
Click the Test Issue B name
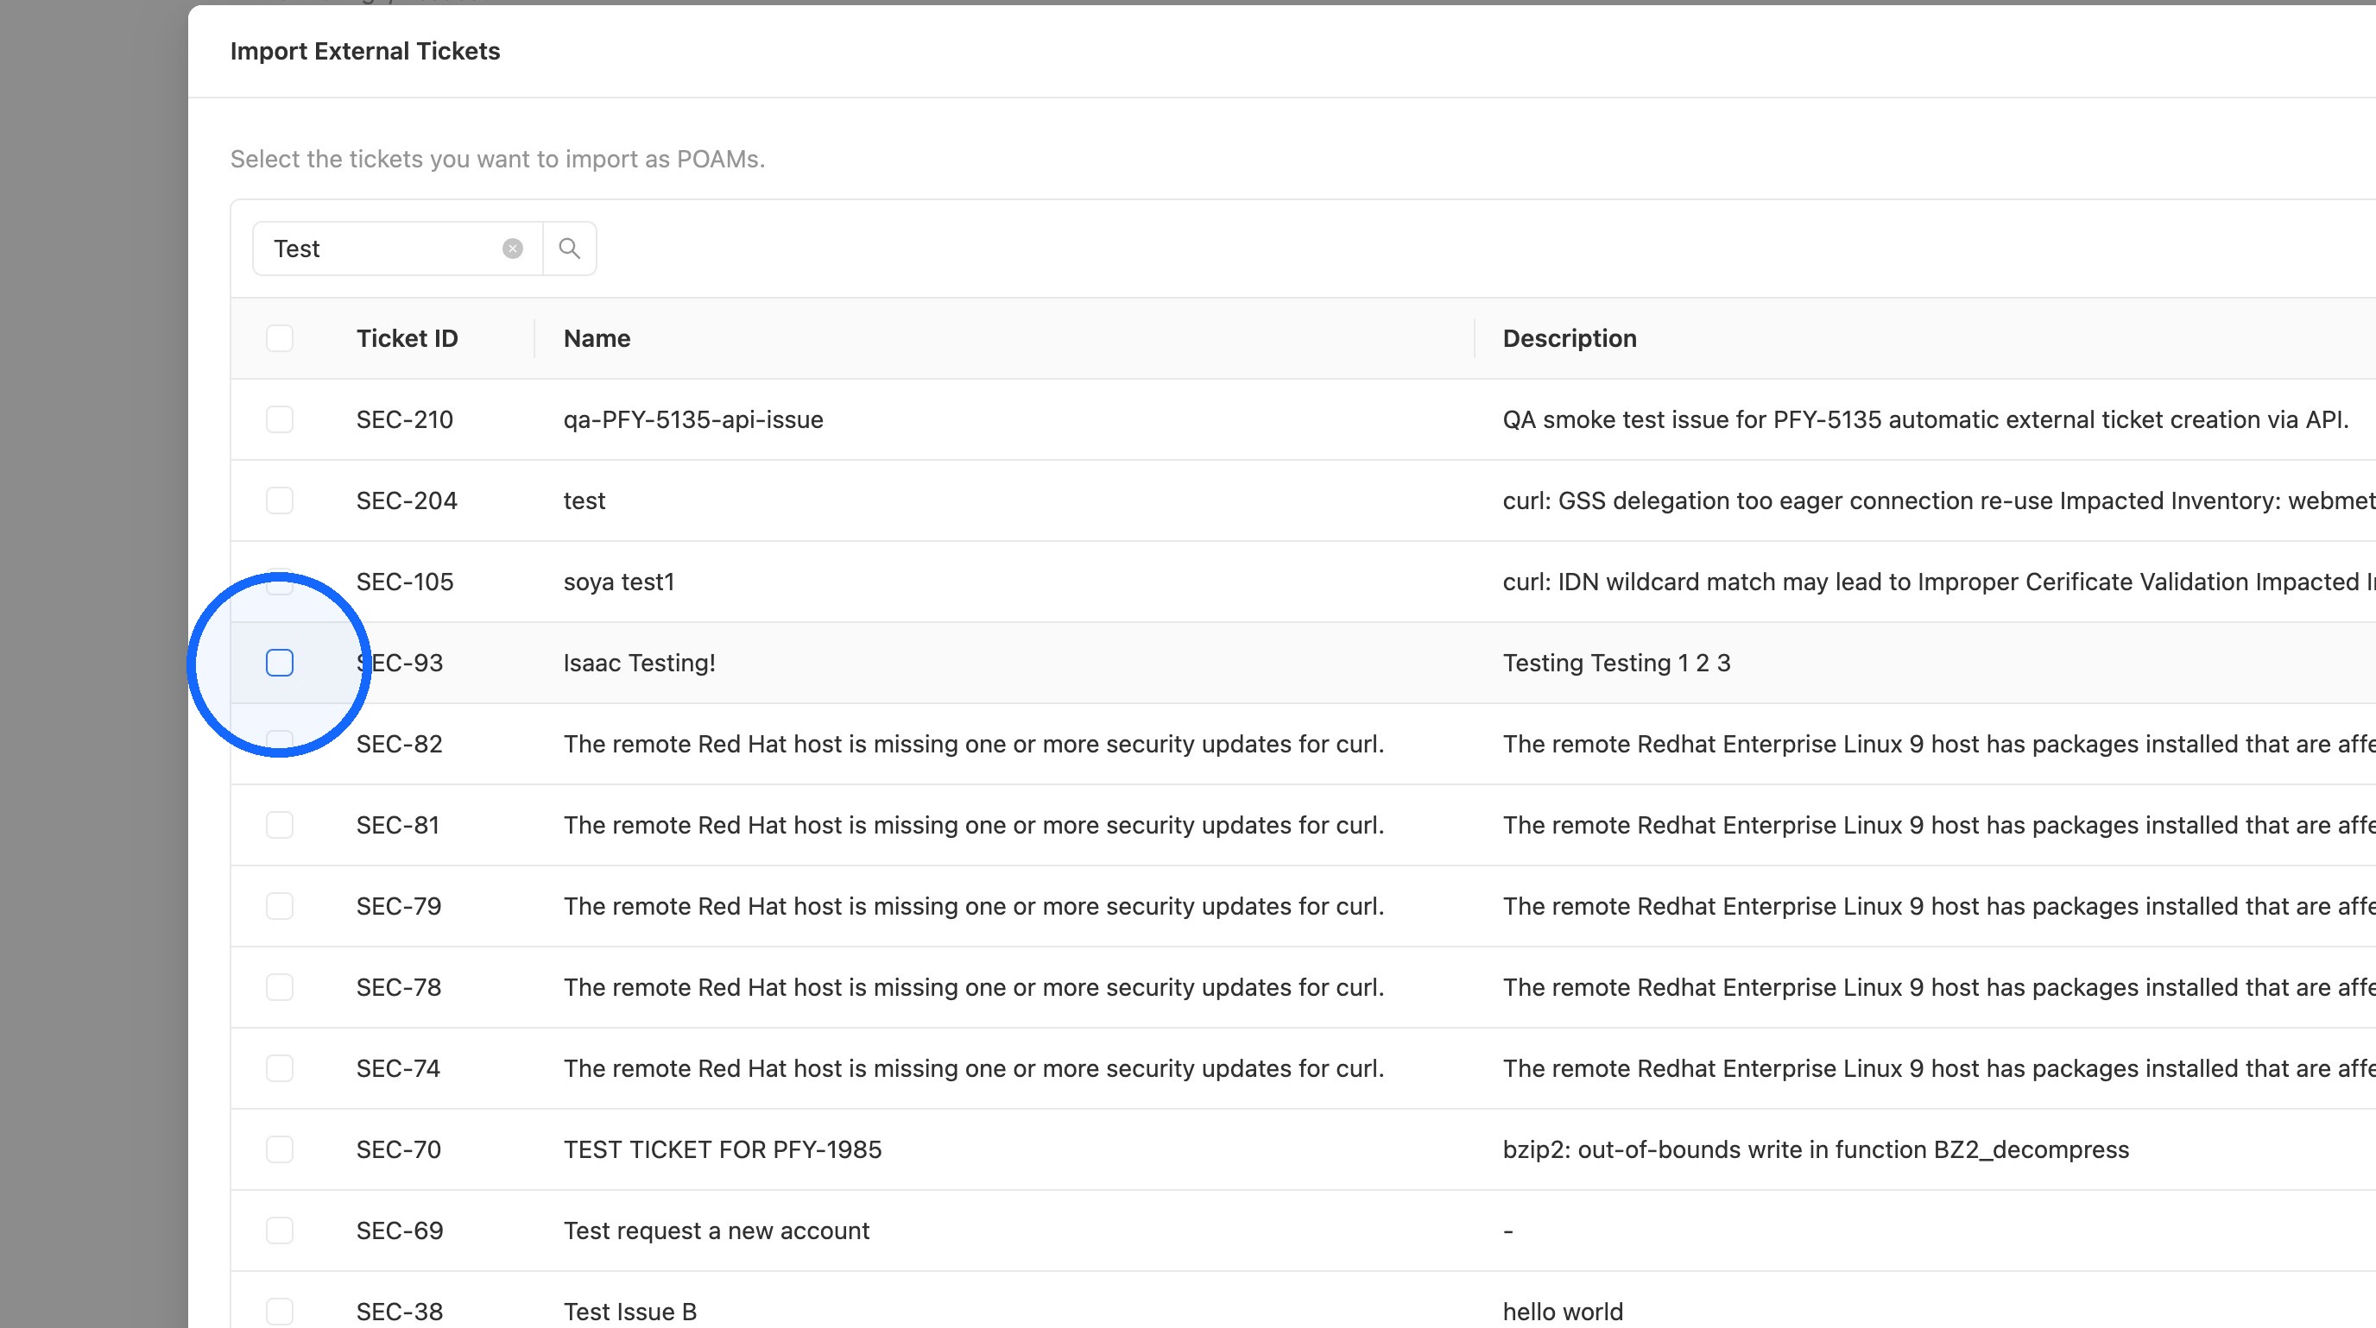pos(630,1312)
